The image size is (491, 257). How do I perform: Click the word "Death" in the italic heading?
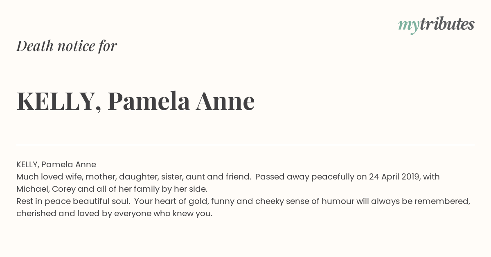click(35, 46)
